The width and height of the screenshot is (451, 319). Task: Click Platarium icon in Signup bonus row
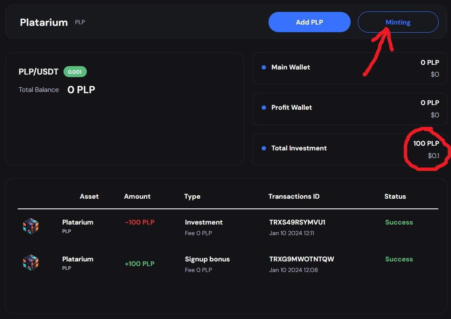30,262
